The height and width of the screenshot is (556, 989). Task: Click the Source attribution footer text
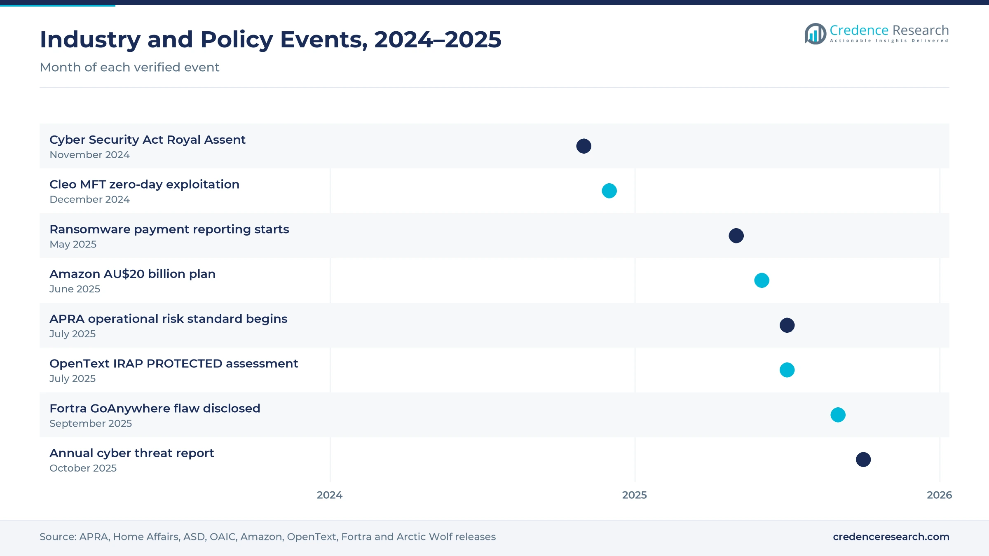click(x=267, y=537)
